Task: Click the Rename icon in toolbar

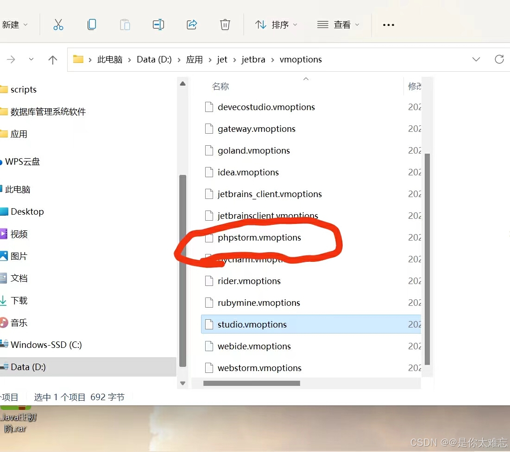Action: point(158,25)
